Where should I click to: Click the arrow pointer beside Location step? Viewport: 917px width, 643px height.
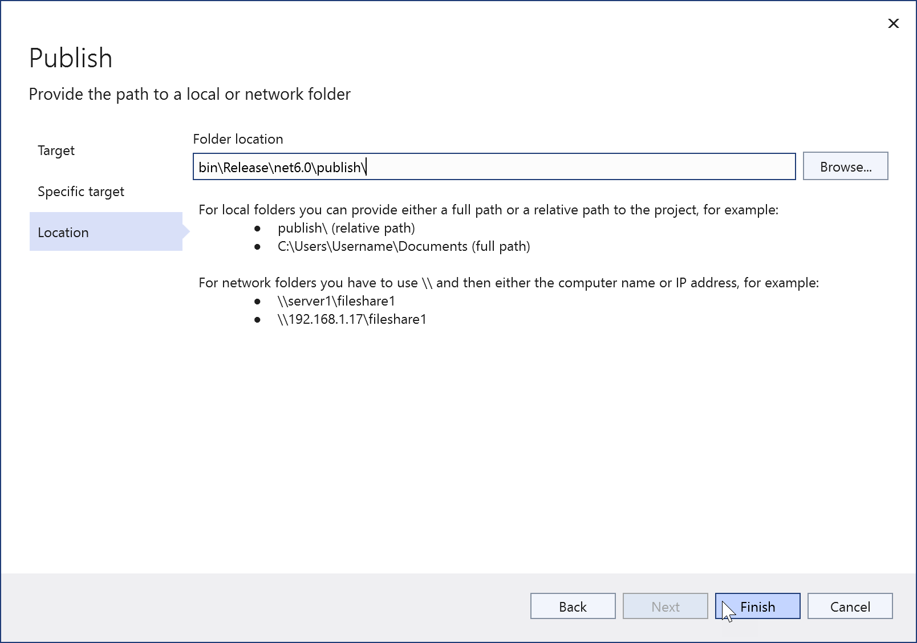(186, 231)
